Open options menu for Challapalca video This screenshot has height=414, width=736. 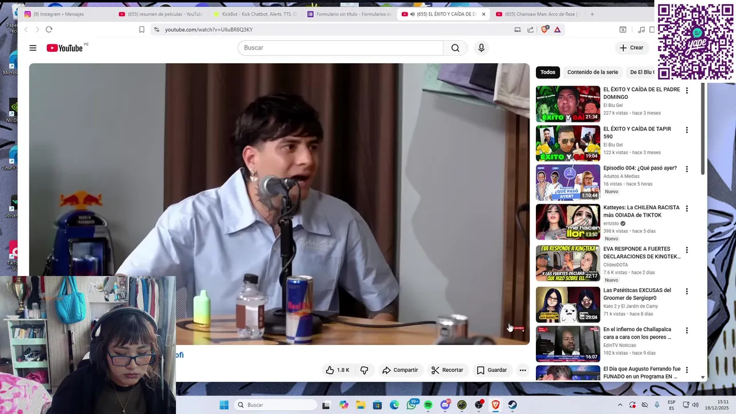pos(687,331)
